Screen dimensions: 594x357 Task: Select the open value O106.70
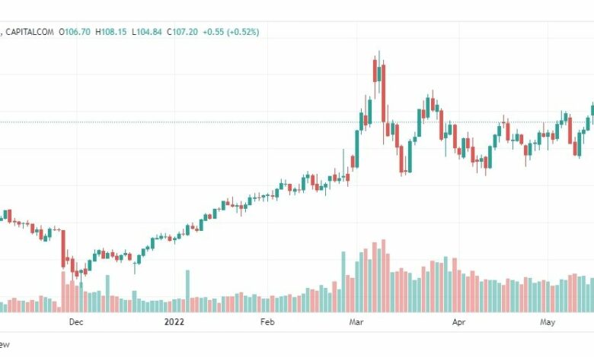coord(75,32)
